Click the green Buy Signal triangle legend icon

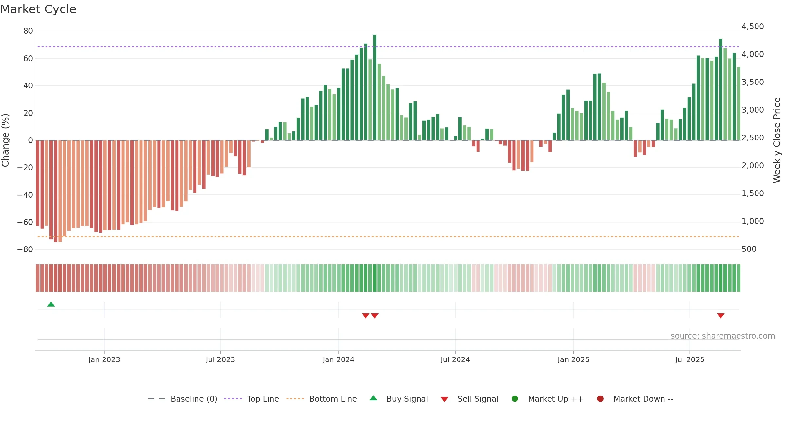click(x=373, y=398)
